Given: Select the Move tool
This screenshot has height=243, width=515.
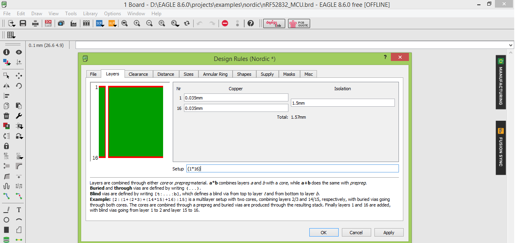Looking at the screenshot, I should [x=19, y=75].
